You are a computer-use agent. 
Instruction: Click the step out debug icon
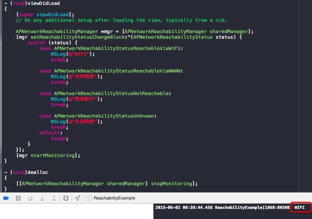click(x=54, y=198)
